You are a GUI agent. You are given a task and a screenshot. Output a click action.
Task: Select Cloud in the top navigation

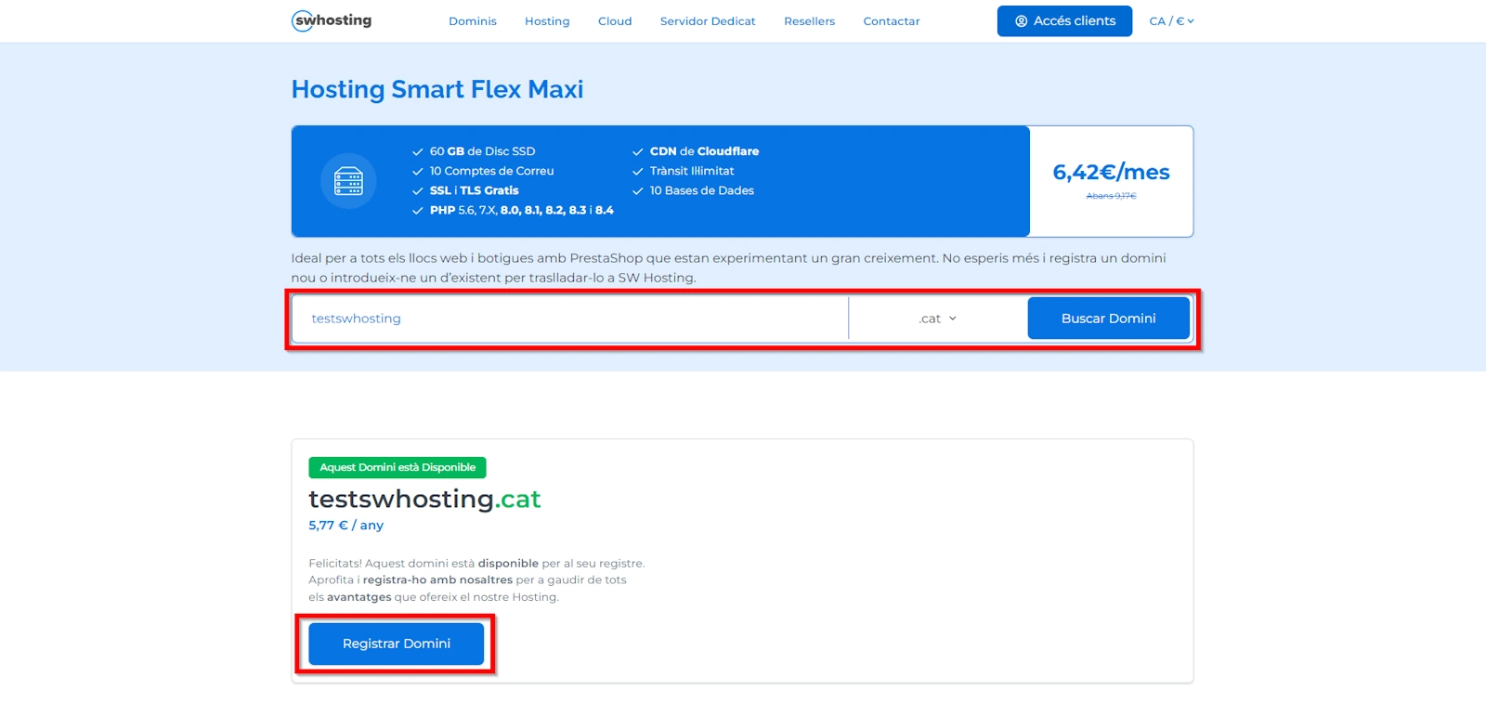coord(615,21)
